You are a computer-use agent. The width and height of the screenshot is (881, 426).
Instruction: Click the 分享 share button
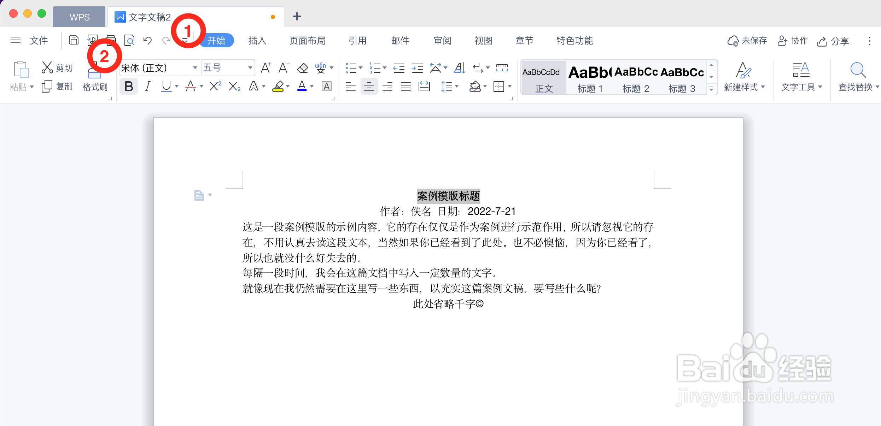coord(833,41)
